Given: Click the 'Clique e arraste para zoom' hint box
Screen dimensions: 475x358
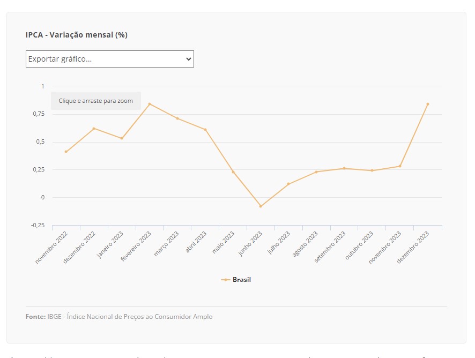Looking at the screenshot, I should click(96, 101).
